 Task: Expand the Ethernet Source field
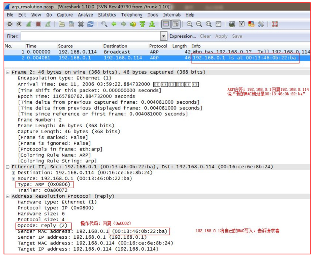13,179
